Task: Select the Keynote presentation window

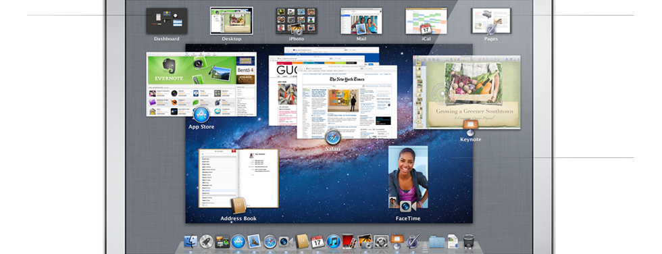Action: tap(467, 93)
